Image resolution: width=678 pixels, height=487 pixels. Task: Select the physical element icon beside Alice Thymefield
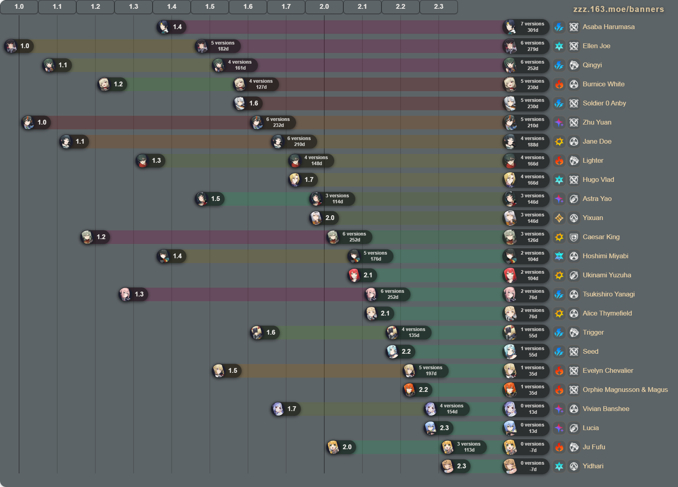pyautogui.click(x=559, y=314)
